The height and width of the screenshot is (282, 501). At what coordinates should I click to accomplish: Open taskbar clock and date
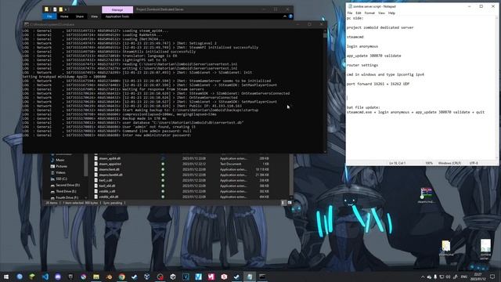click(478, 277)
